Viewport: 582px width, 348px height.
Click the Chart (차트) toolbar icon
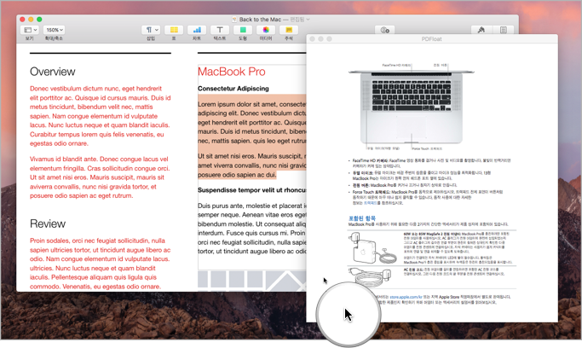tap(197, 30)
